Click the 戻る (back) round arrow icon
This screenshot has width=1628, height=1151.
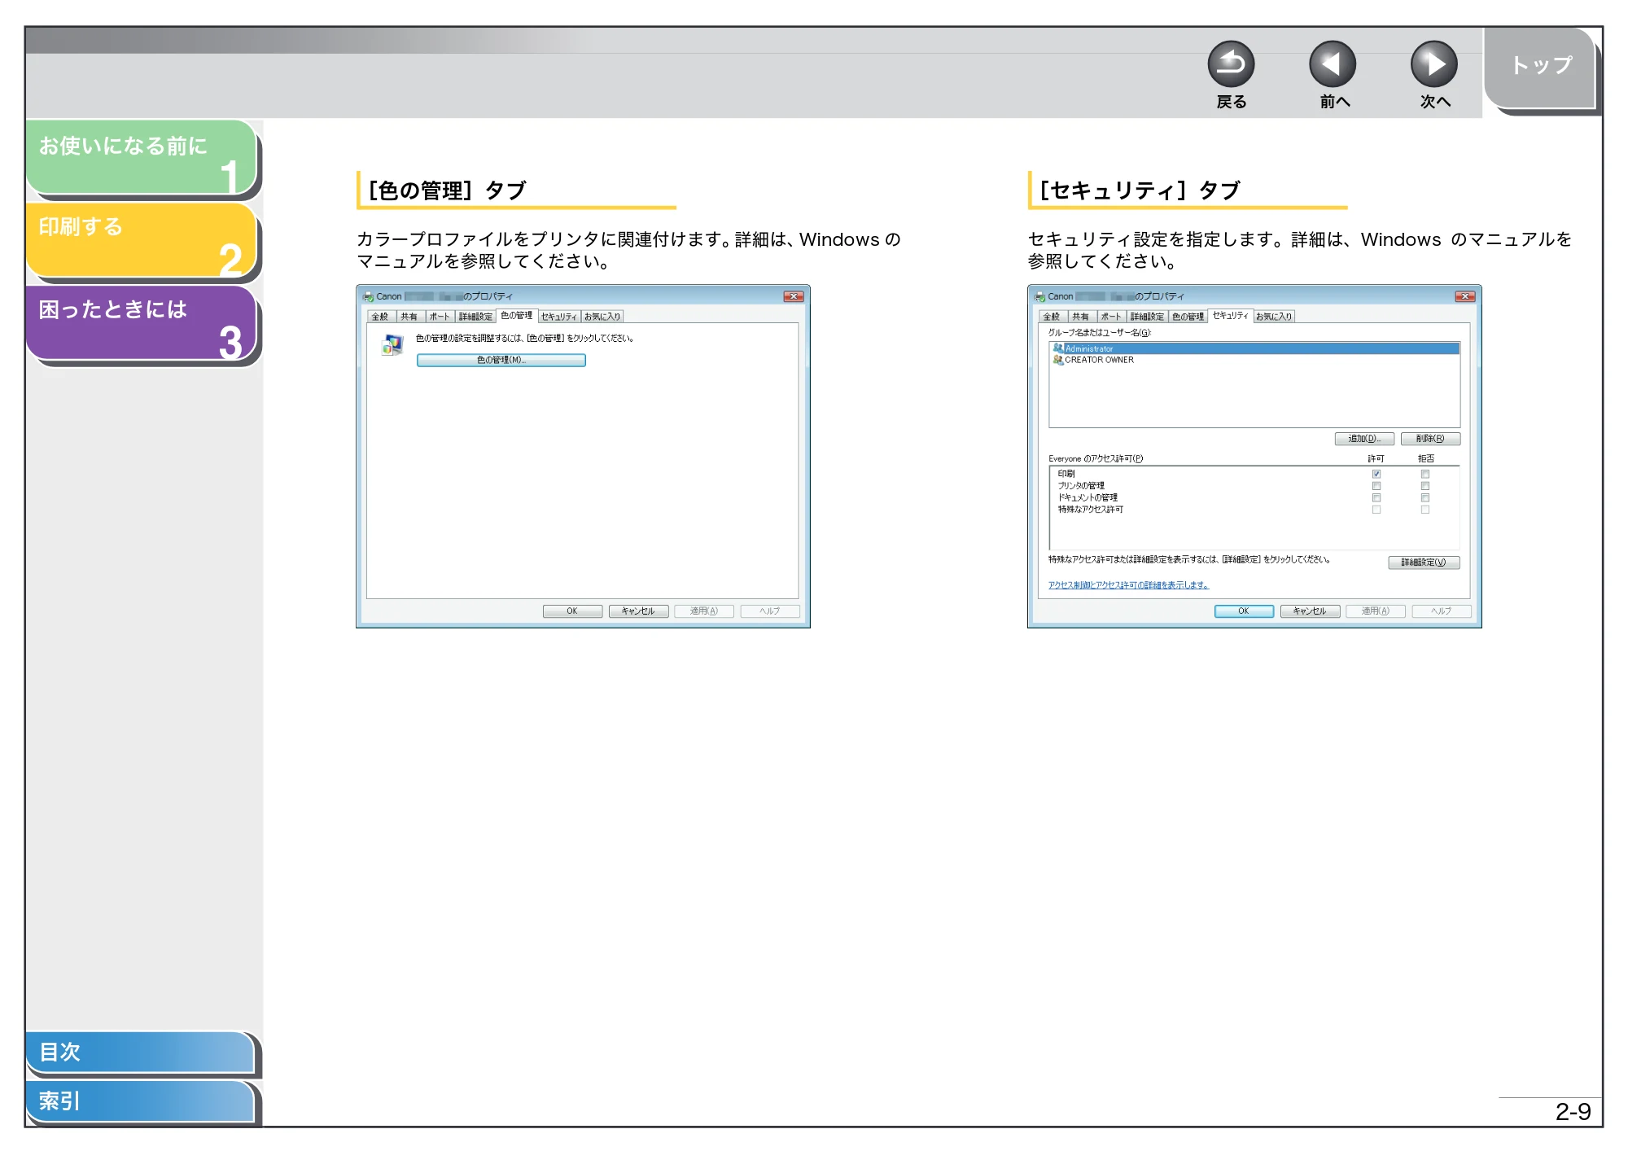[x=1231, y=64]
